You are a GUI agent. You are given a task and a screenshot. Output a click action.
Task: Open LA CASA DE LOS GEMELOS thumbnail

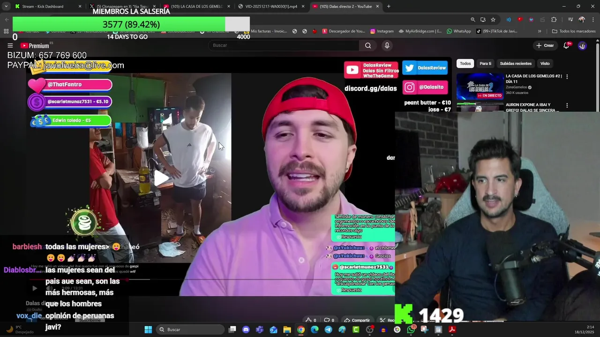coord(480,86)
